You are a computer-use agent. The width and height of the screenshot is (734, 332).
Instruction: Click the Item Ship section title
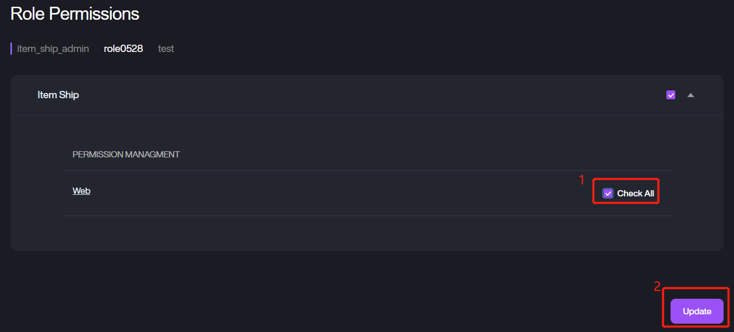(x=58, y=95)
